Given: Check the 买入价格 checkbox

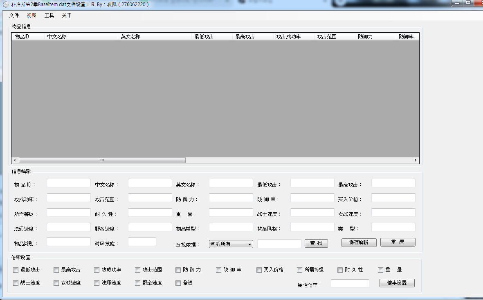Looking at the screenshot, I should coord(259,270).
